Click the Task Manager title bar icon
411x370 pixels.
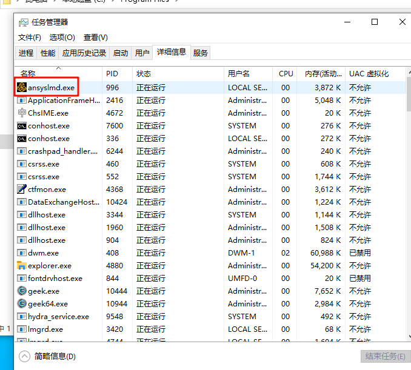[23, 22]
